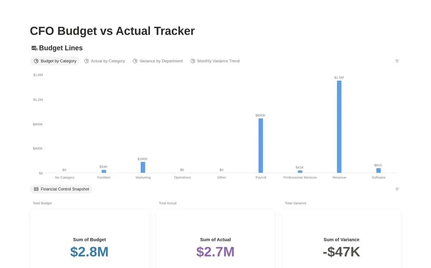The width and height of the screenshot is (431, 268).
Task: Click the Professional Services bar
Action: (300, 172)
